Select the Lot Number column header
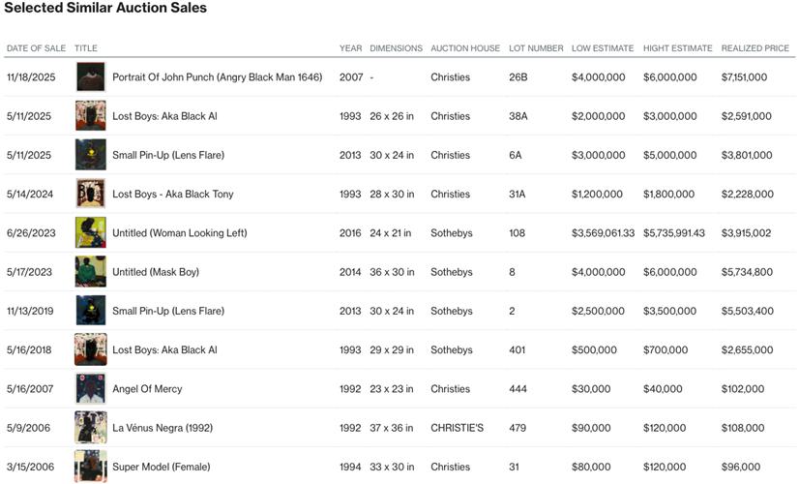Viewport: 799px width, 484px height. pyautogui.click(x=535, y=48)
